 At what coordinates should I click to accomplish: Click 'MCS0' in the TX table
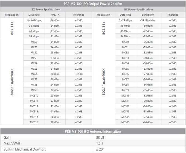tap(34, 42)
